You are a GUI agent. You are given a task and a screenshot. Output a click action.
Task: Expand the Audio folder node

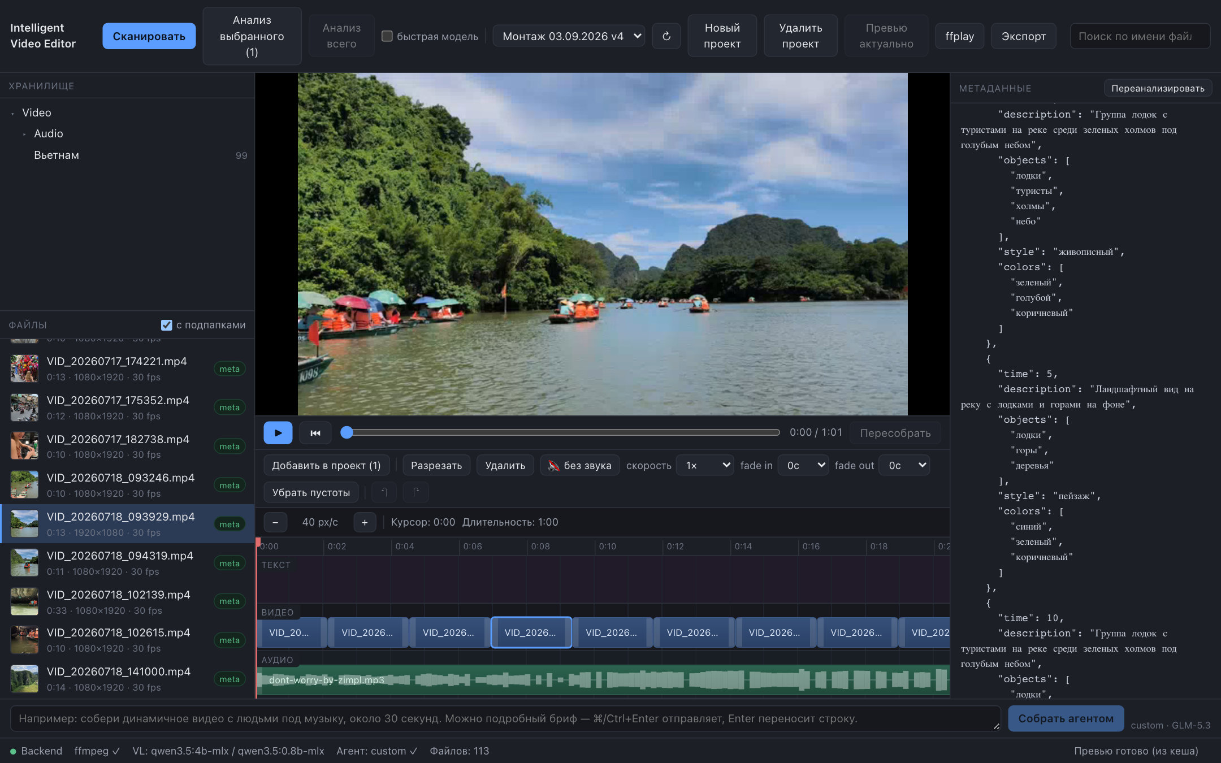24,134
